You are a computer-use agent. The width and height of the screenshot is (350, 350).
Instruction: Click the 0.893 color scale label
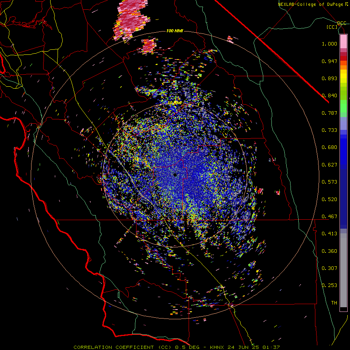[x=329, y=78]
